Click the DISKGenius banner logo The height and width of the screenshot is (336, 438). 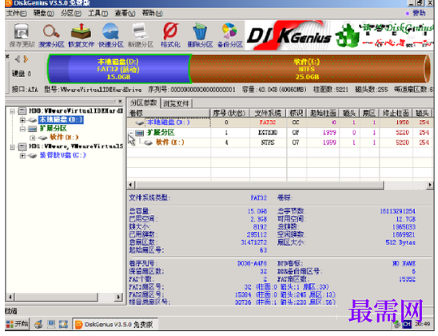point(289,35)
